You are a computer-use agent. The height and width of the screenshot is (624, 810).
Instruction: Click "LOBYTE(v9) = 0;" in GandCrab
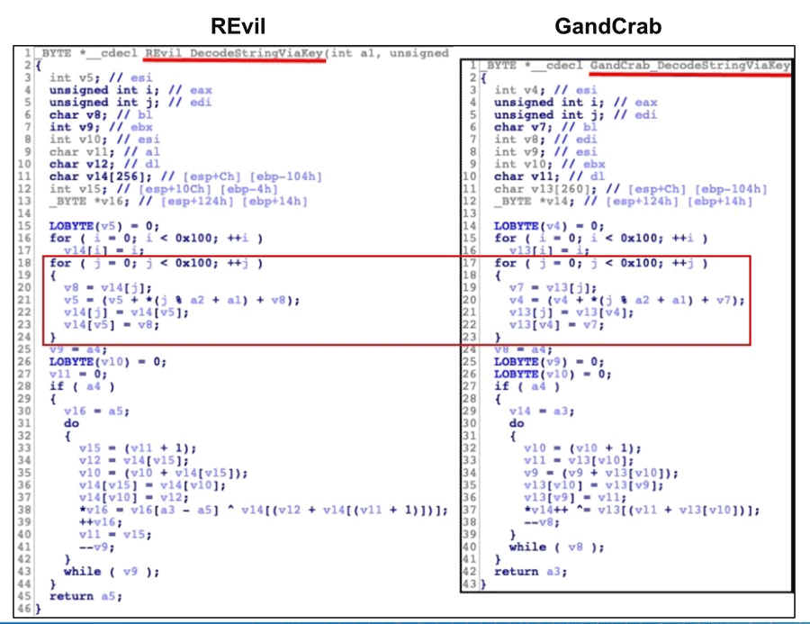(x=549, y=362)
